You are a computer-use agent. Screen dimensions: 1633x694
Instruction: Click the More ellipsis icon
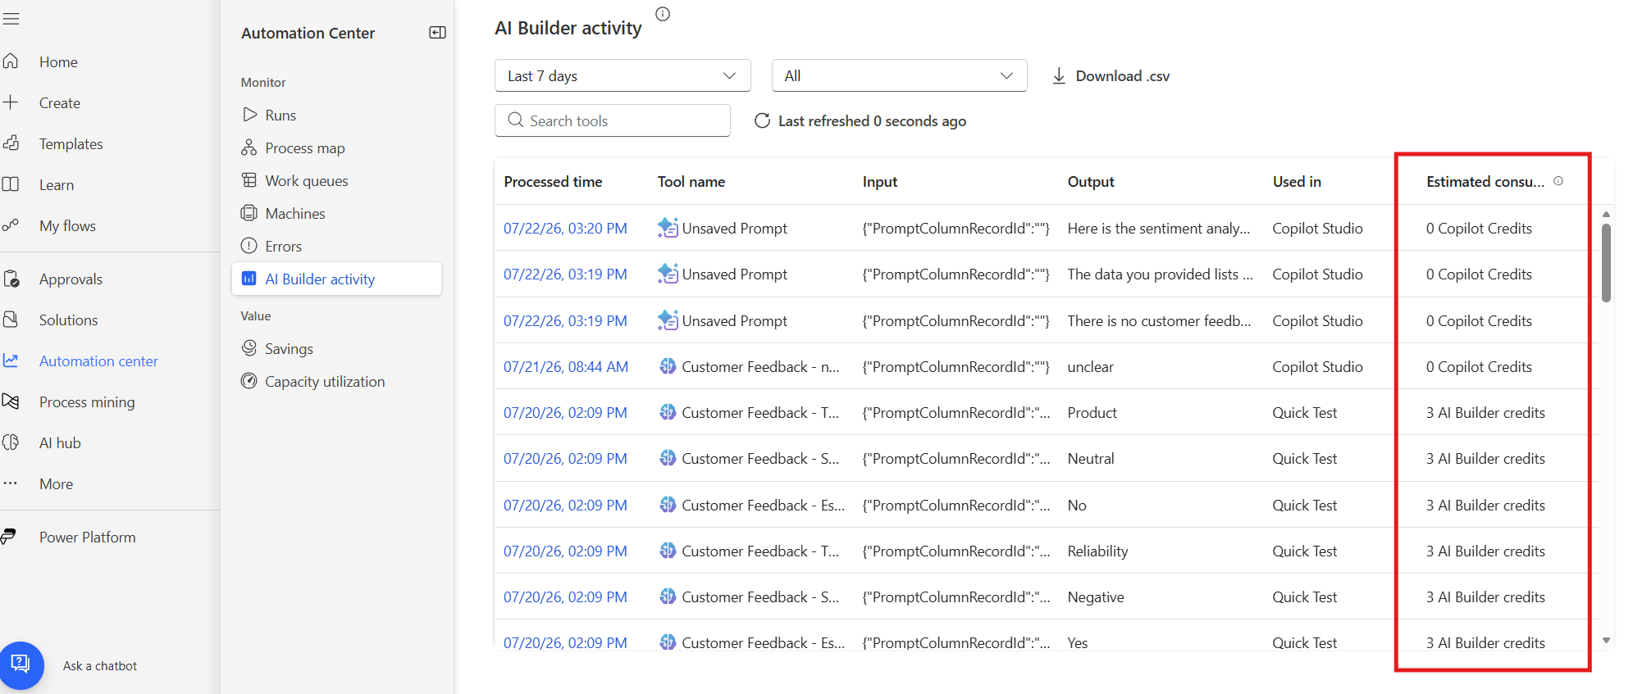tap(11, 483)
